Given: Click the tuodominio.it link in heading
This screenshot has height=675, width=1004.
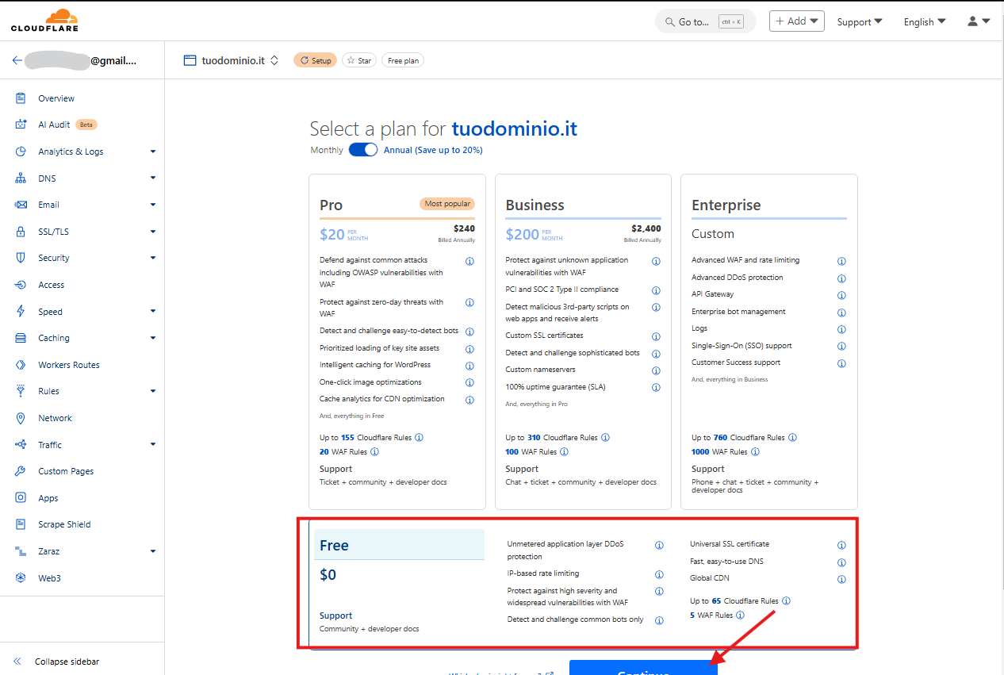Looking at the screenshot, I should [515, 128].
